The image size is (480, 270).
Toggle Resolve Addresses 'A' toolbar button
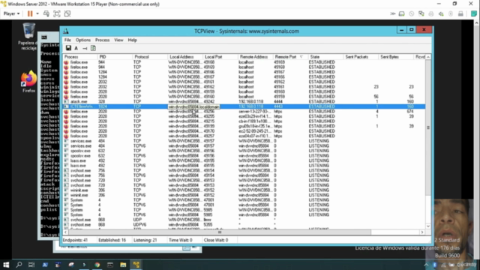(x=76, y=48)
